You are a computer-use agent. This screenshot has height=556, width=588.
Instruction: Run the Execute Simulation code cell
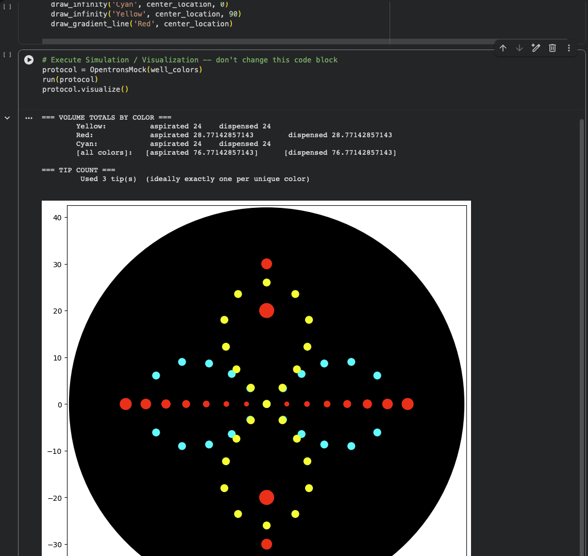(29, 60)
